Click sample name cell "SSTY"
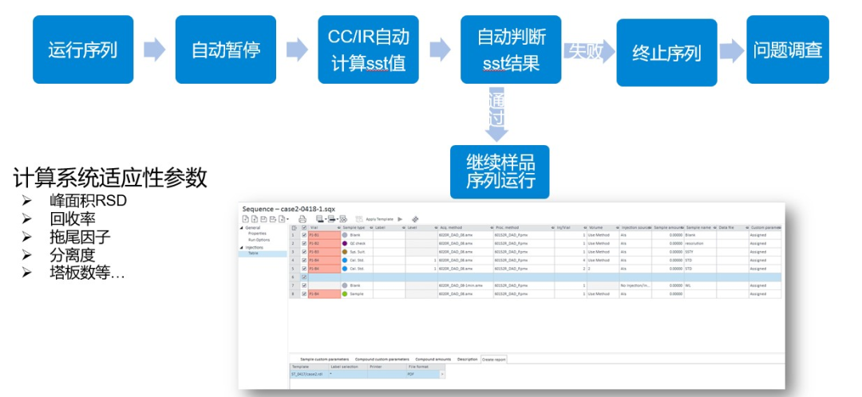The image size is (862, 397). tap(700, 252)
